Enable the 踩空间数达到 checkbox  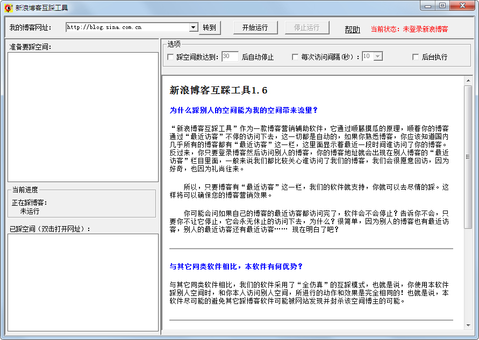(x=170, y=57)
